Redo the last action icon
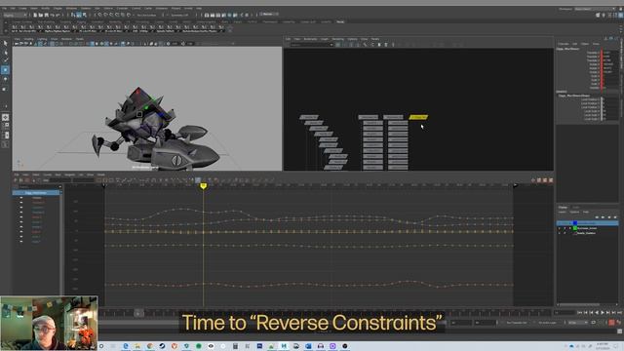 point(58,16)
